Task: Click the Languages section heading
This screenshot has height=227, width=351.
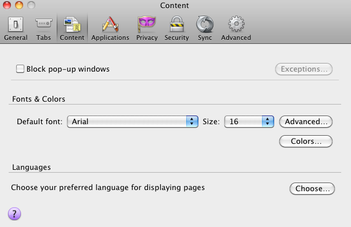Action: [31, 168]
